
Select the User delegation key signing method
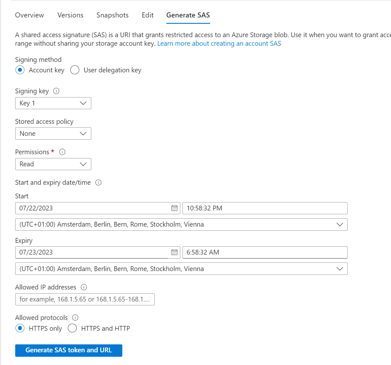click(x=75, y=70)
